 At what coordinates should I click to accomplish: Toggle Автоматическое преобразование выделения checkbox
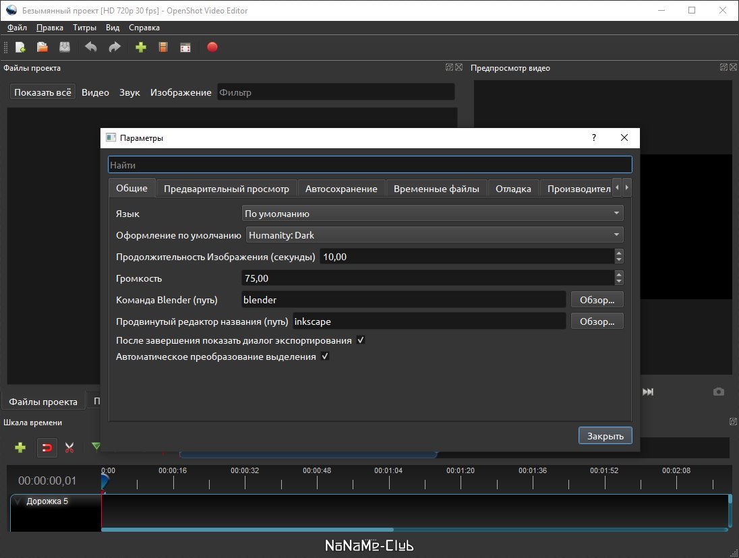click(x=325, y=356)
